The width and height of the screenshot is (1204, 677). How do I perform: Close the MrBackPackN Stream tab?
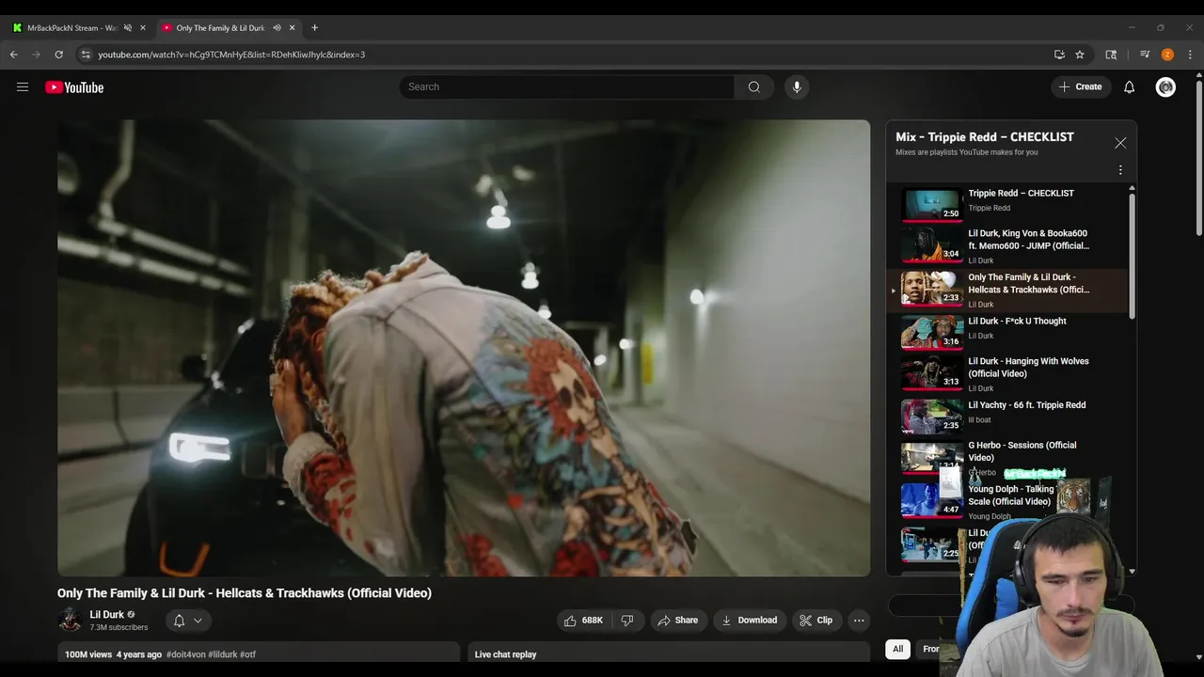(x=143, y=28)
